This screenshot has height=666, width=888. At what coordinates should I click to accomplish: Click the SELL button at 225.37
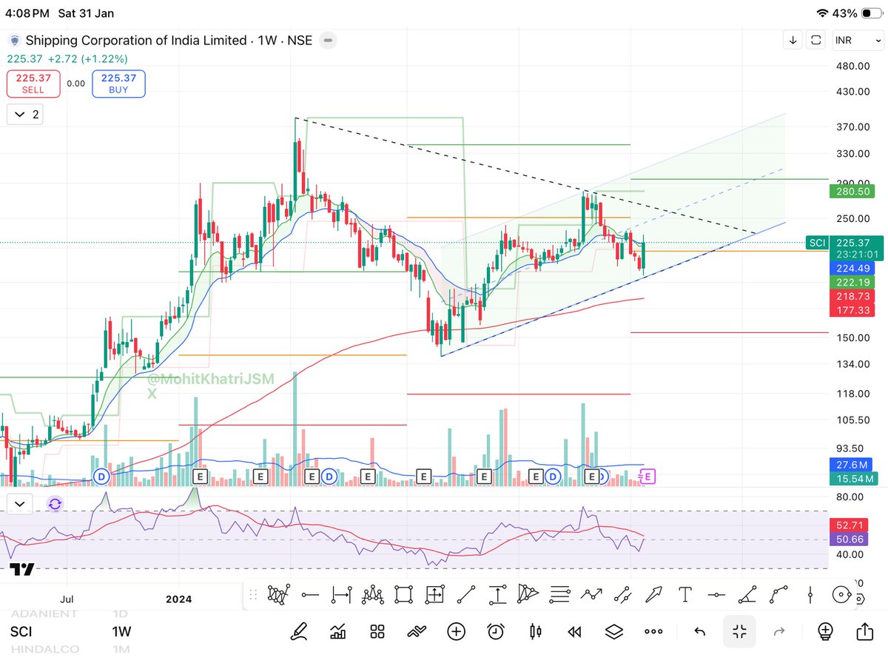pos(33,84)
